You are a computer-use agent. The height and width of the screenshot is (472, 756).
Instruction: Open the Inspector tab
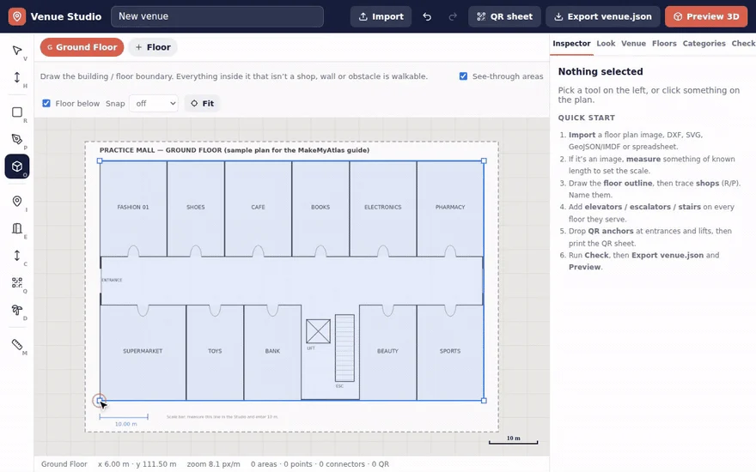571,44
